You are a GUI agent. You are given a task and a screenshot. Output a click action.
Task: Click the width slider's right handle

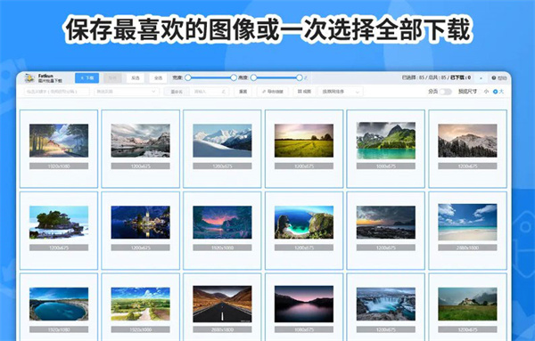click(x=234, y=77)
